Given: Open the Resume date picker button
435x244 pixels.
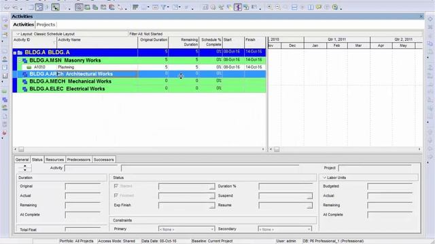Looking at the screenshot, I should pos(309,206).
